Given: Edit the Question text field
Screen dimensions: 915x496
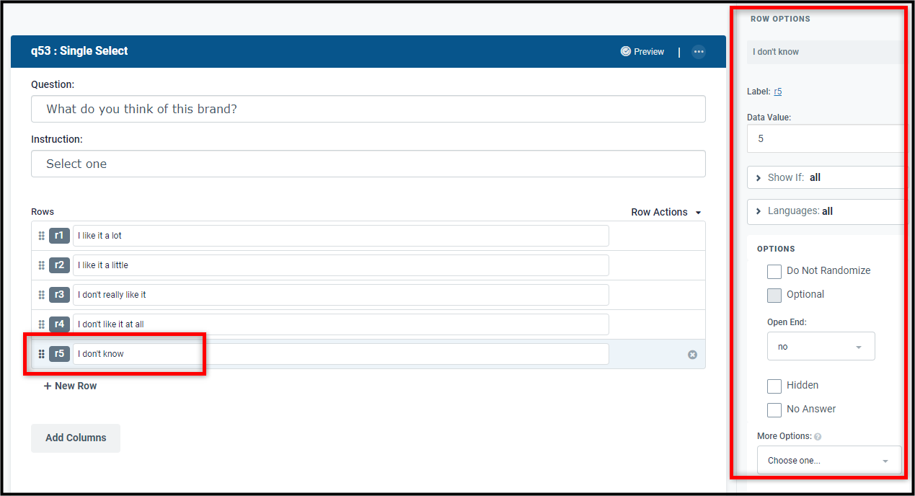Looking at the screenshot, I should (x=368, y=110).
